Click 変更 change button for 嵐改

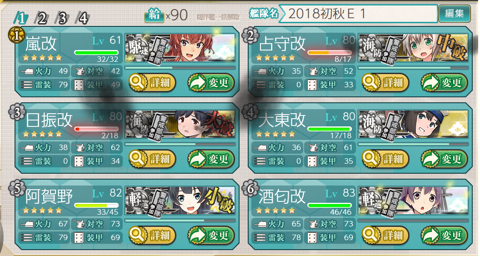click(x=211, y=82)
